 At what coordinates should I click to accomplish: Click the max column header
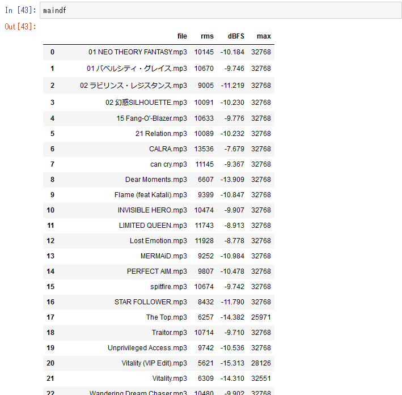264,36
